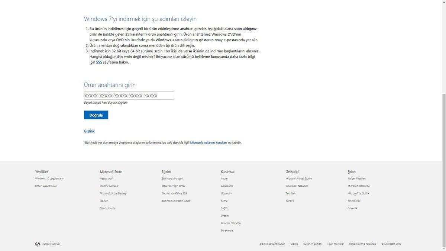Click the Doğrula verification button
This screenshot has width=446, height=251.
[x=96, y=115]
